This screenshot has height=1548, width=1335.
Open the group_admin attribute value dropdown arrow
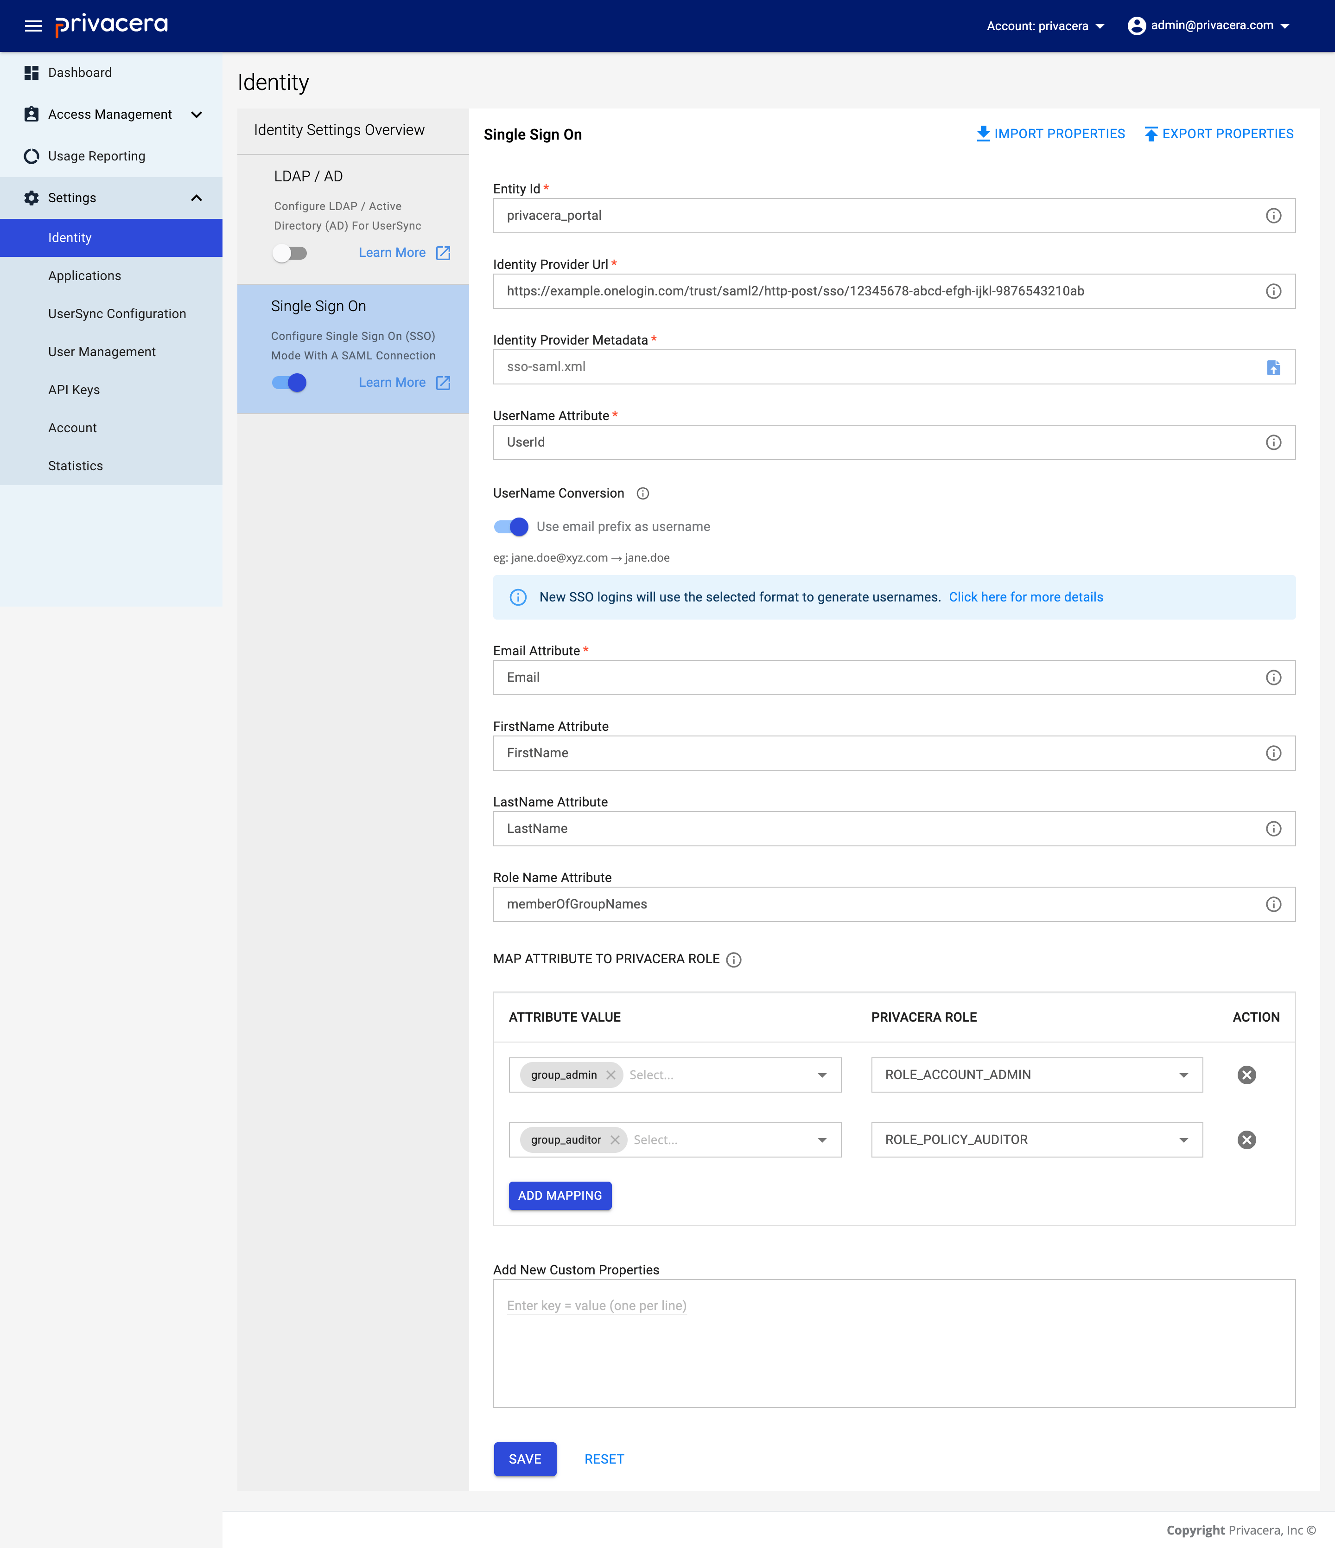[x=822, y=1075]
